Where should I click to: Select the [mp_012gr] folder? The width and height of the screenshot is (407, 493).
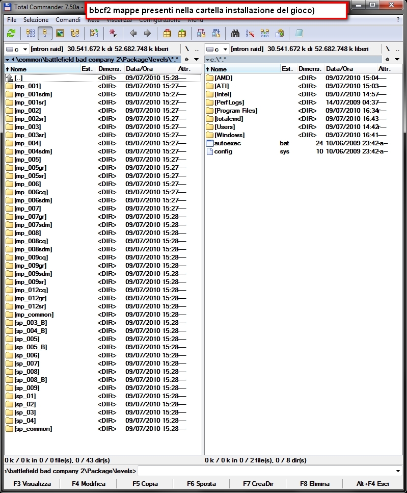pos(103,298)
